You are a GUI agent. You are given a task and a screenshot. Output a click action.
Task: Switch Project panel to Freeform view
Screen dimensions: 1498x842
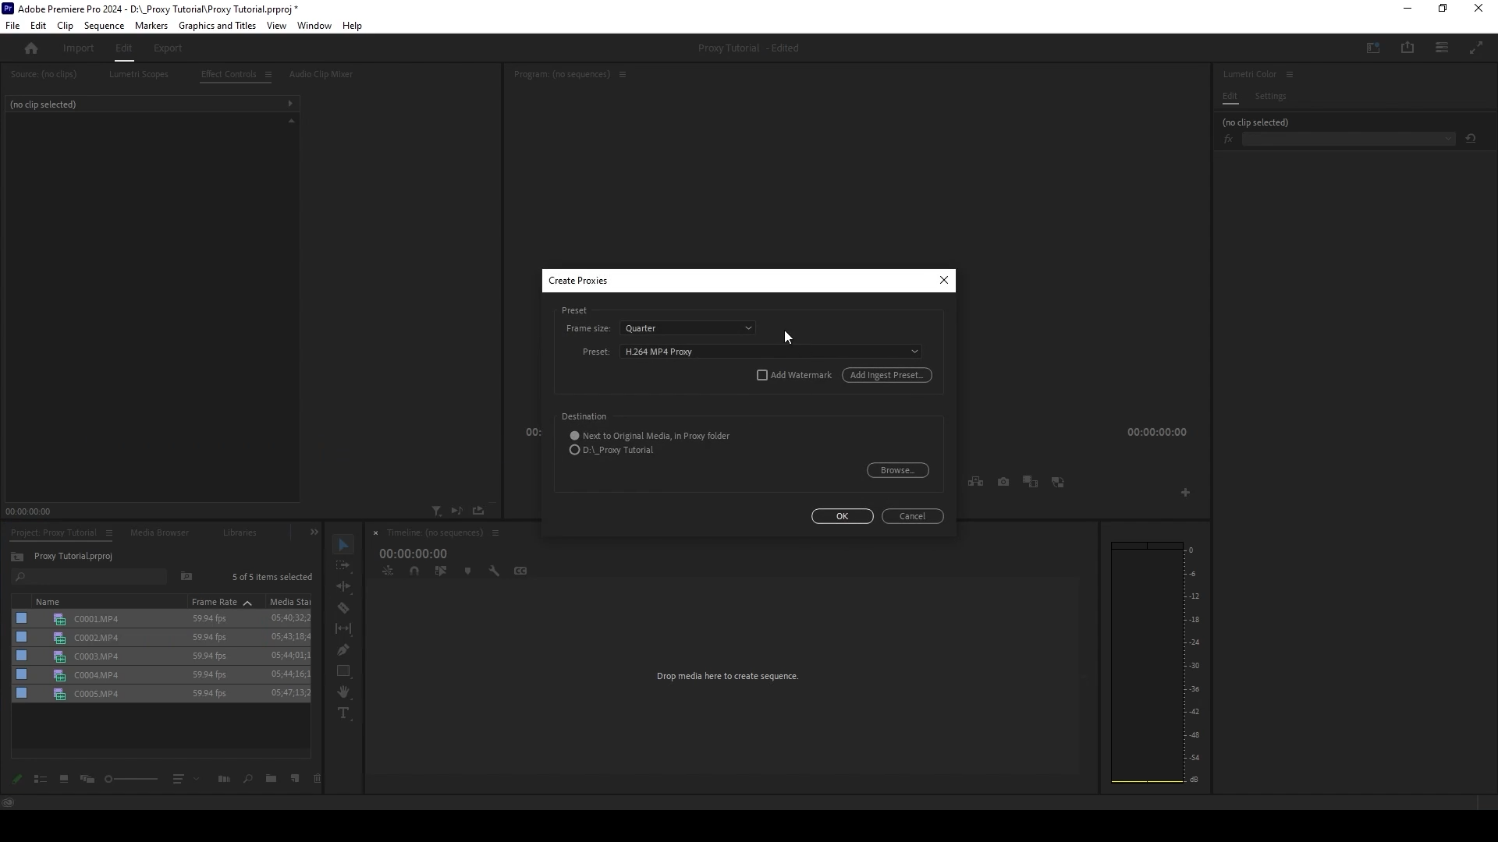tap(87, 779)
